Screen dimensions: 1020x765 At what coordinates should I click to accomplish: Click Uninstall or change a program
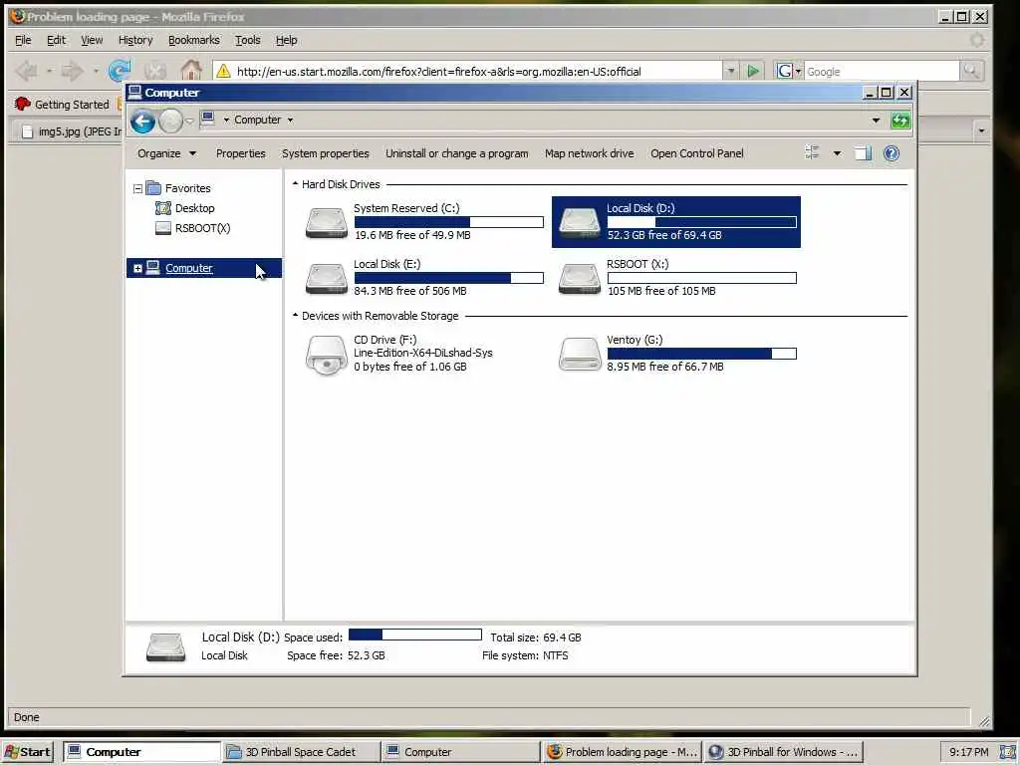click(456, 153)
